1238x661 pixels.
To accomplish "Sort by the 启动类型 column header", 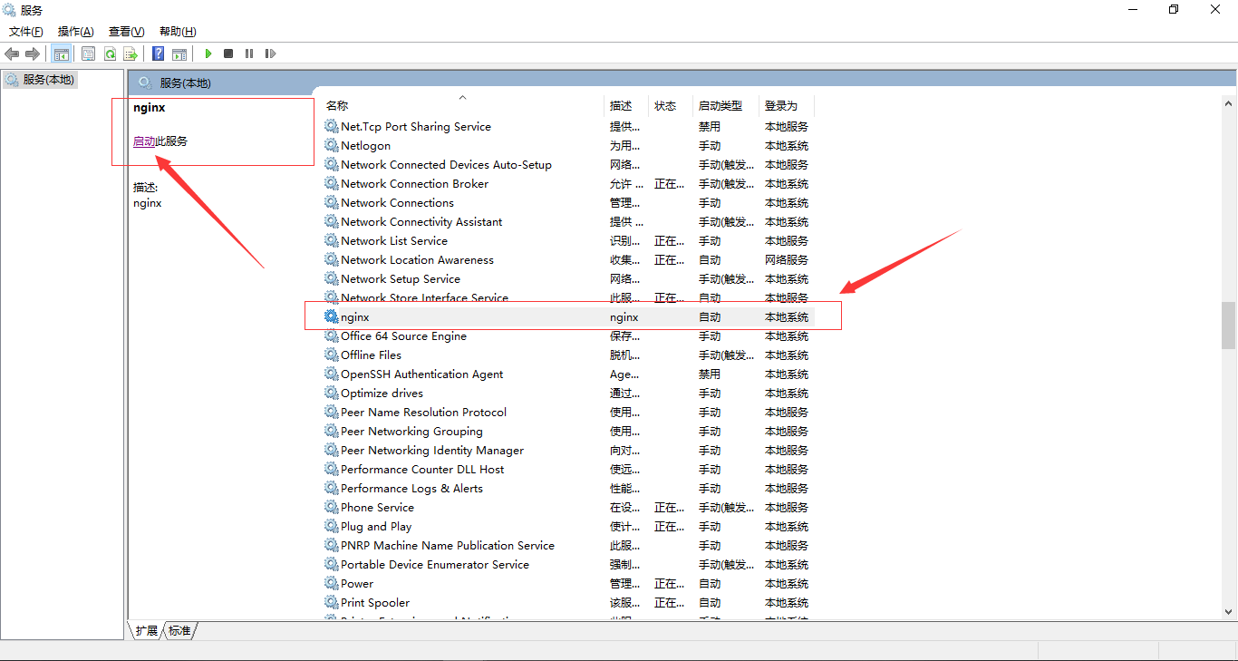I will pos(721,106).
